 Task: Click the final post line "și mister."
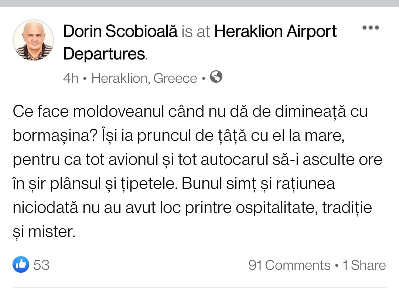click(x=44, y=232)
